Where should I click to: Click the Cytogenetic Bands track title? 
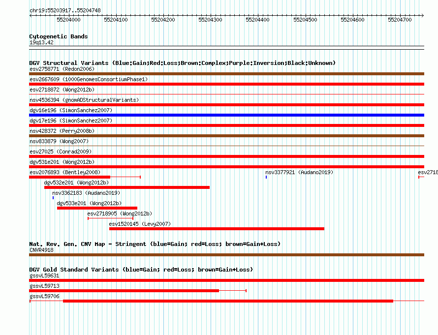59,36
